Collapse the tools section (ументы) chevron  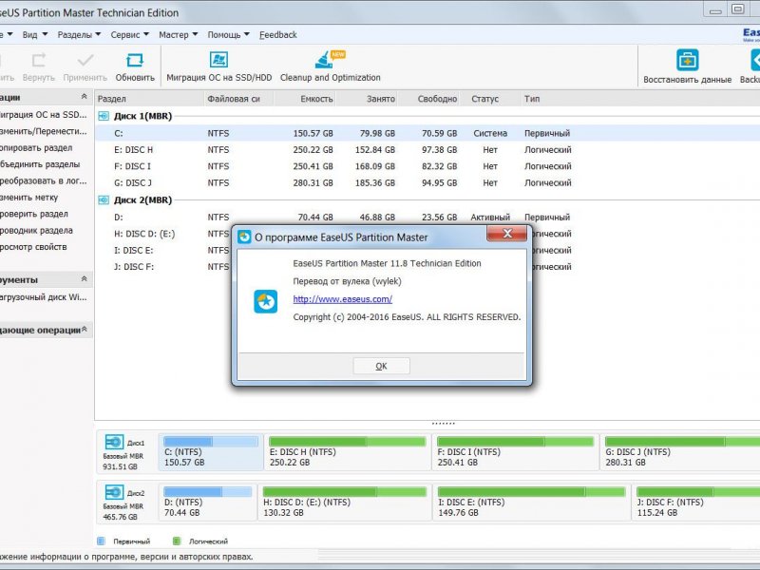(84, 278)
